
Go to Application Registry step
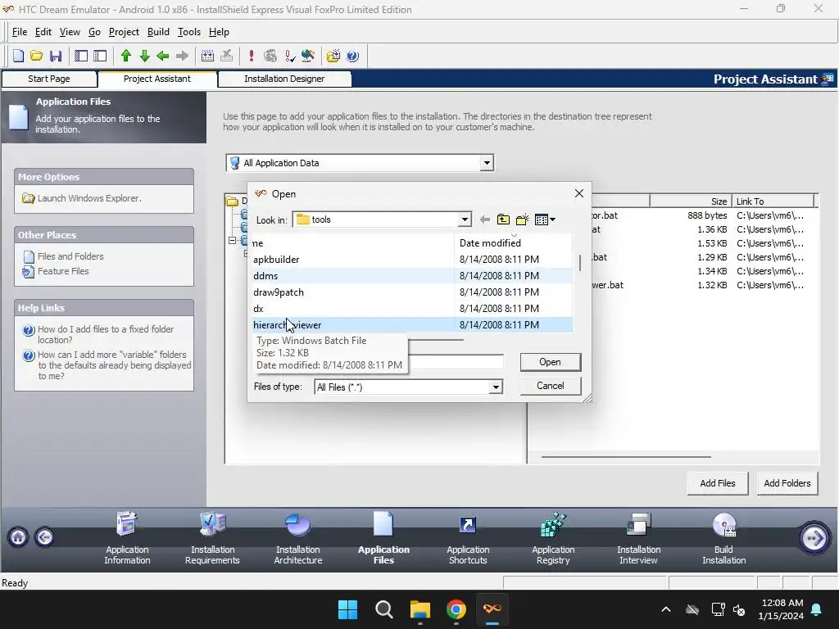(553, 538)
